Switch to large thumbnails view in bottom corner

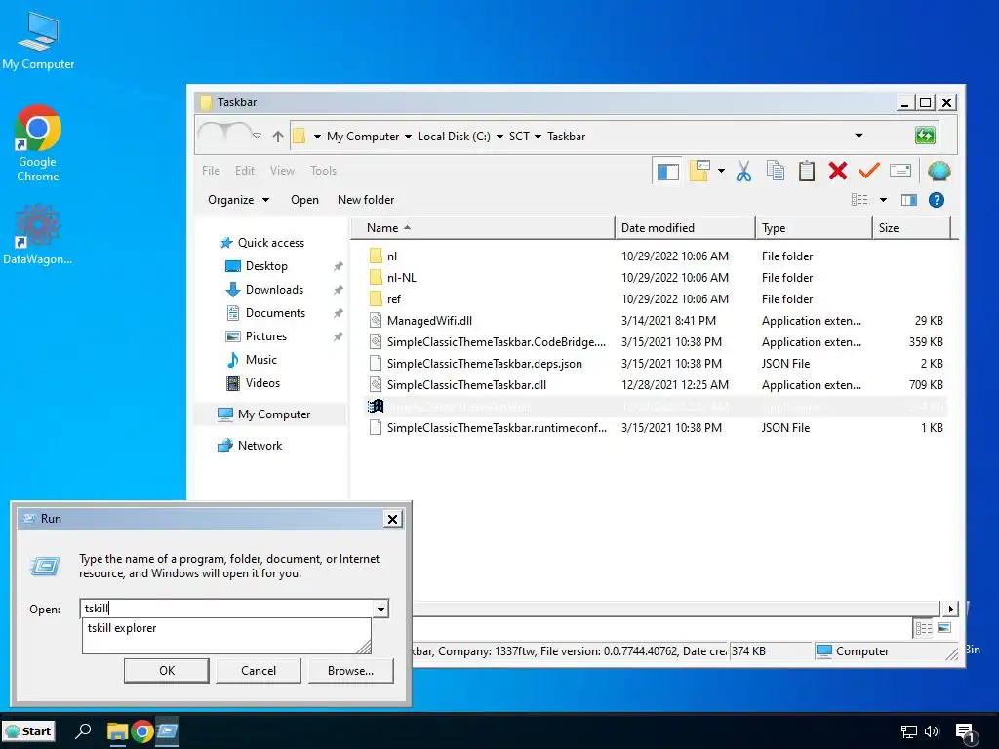[944, 628]
